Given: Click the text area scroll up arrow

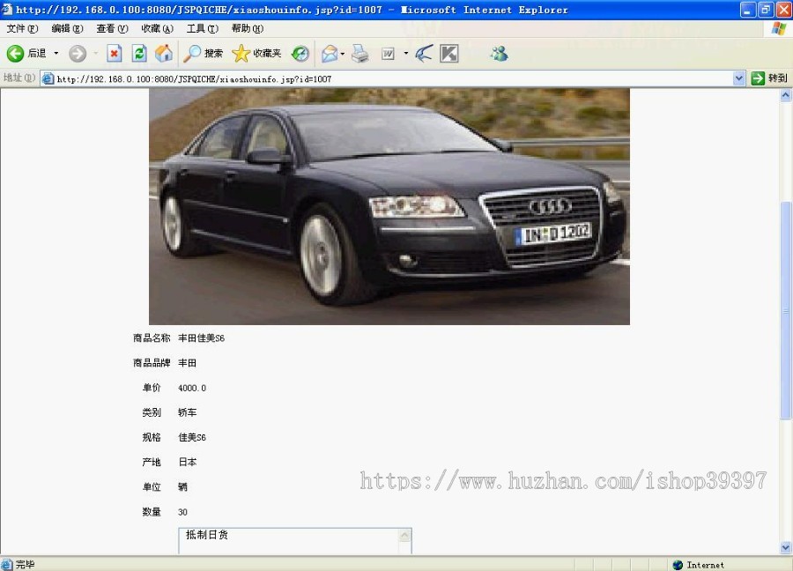Looking at the screenshot, I should click(404, 535).
